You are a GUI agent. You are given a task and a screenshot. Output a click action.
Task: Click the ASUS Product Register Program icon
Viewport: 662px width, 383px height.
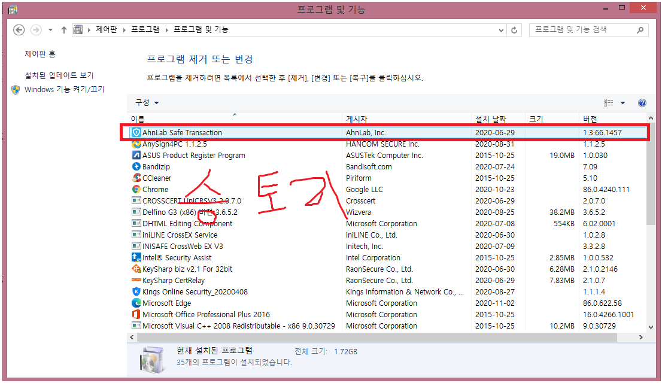click(136, 156)
